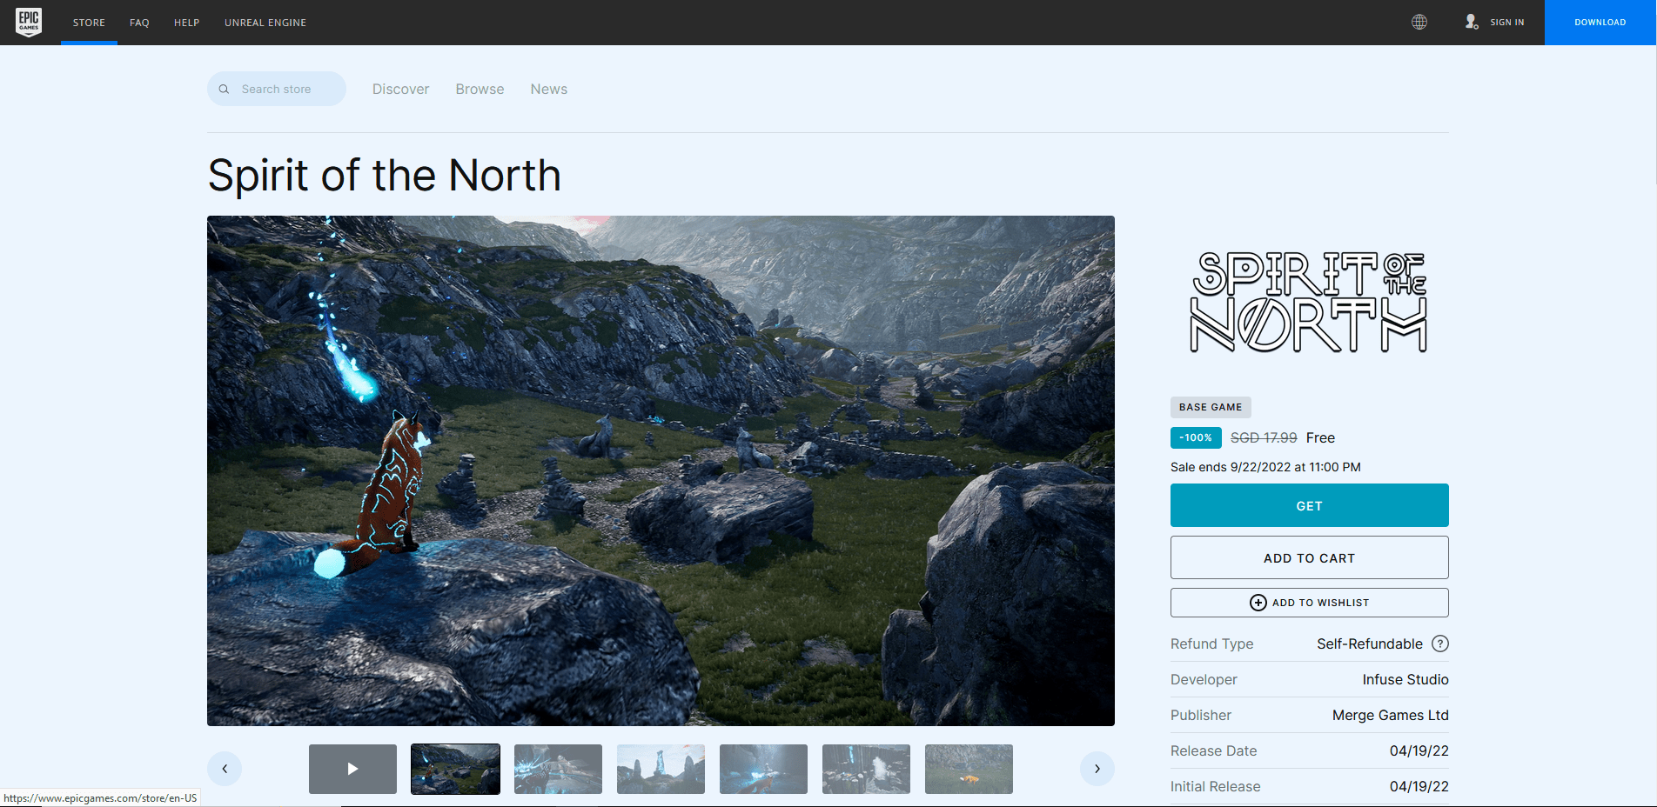Click the Initial Release value 04/19/22
This screenshot has height=807, width=1657.
coord(1419,786)
